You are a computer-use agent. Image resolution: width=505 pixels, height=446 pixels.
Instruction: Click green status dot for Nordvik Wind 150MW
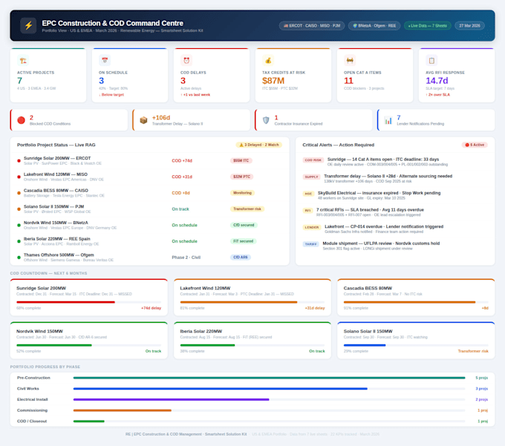pos(19,225)
